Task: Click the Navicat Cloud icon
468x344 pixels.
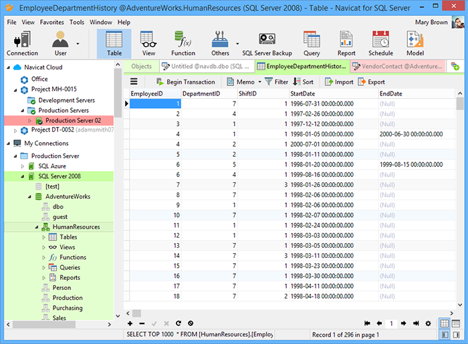Action: (17, 67)
